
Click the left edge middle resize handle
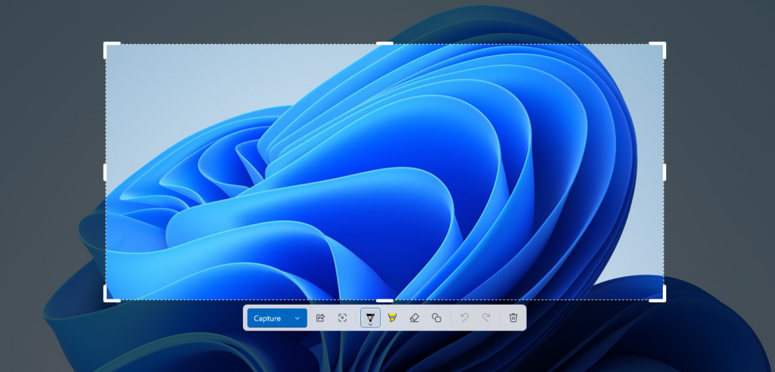click(x=105, y=172)
